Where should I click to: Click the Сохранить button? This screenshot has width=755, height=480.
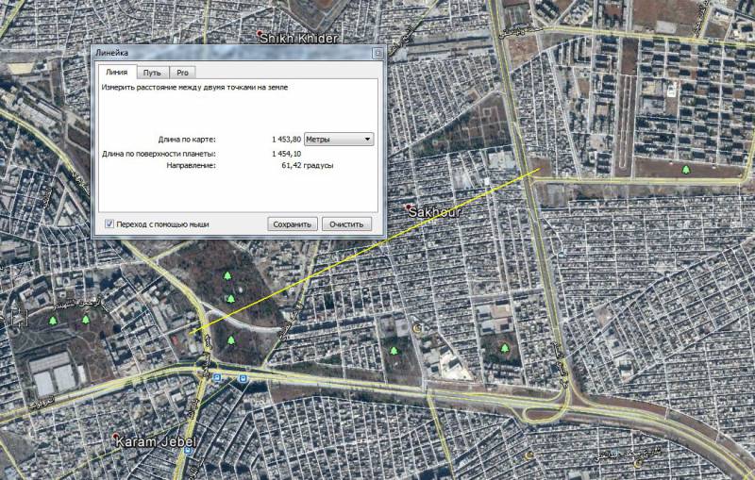(x=292, y=224)
